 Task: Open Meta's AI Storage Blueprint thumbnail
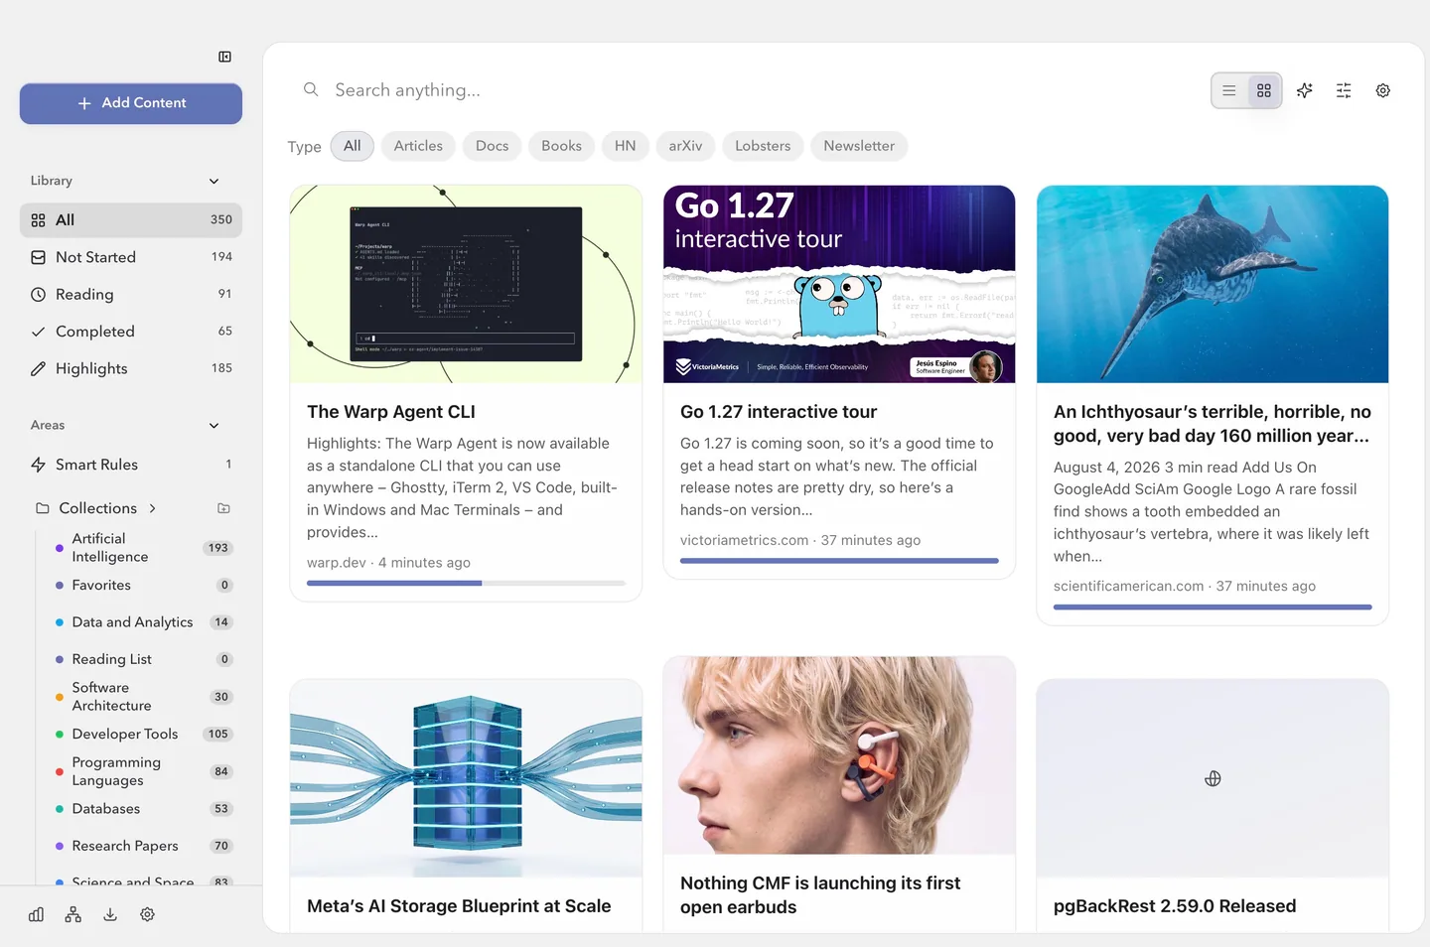point(466,778)
